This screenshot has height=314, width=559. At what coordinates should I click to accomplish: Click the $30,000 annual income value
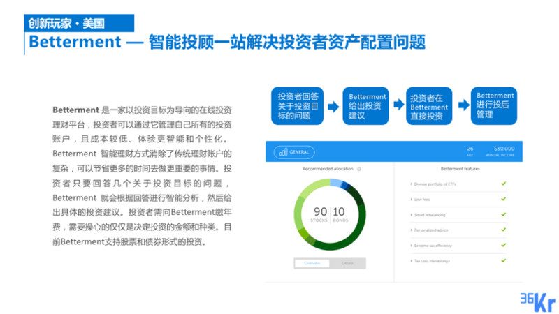(x=500, y=151)
